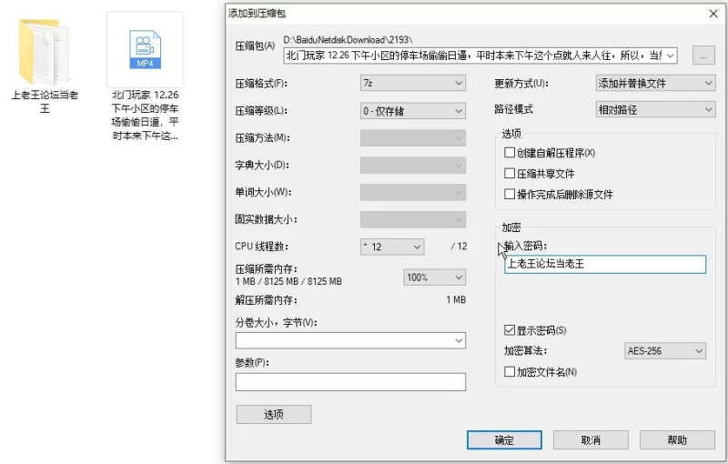The height and width of the screenshot is (464, 728).
Task: Close the add-to-archive dialog window
Action: pos(713,13)
